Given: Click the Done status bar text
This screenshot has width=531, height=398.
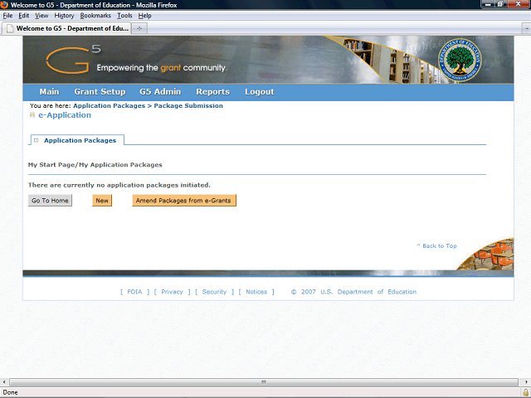Looking at the screenshot, I should click(10, 392).
